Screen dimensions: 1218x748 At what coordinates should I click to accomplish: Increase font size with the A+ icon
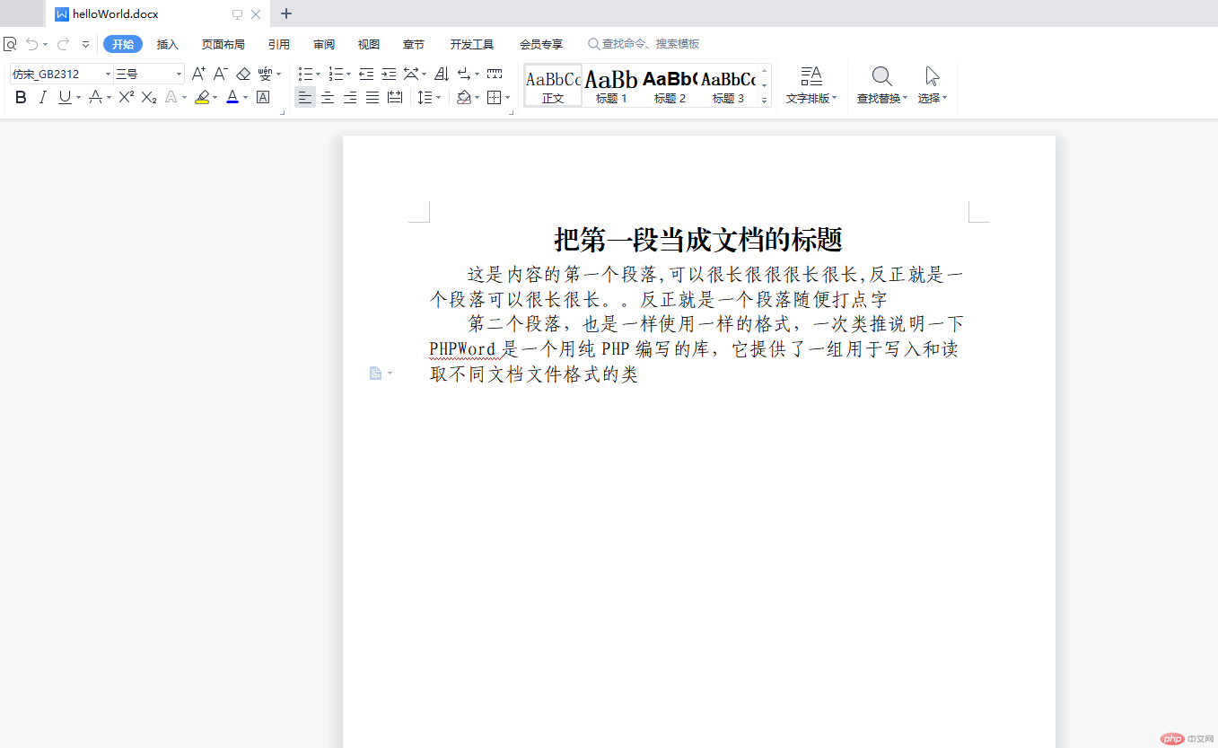coord(198,74)
